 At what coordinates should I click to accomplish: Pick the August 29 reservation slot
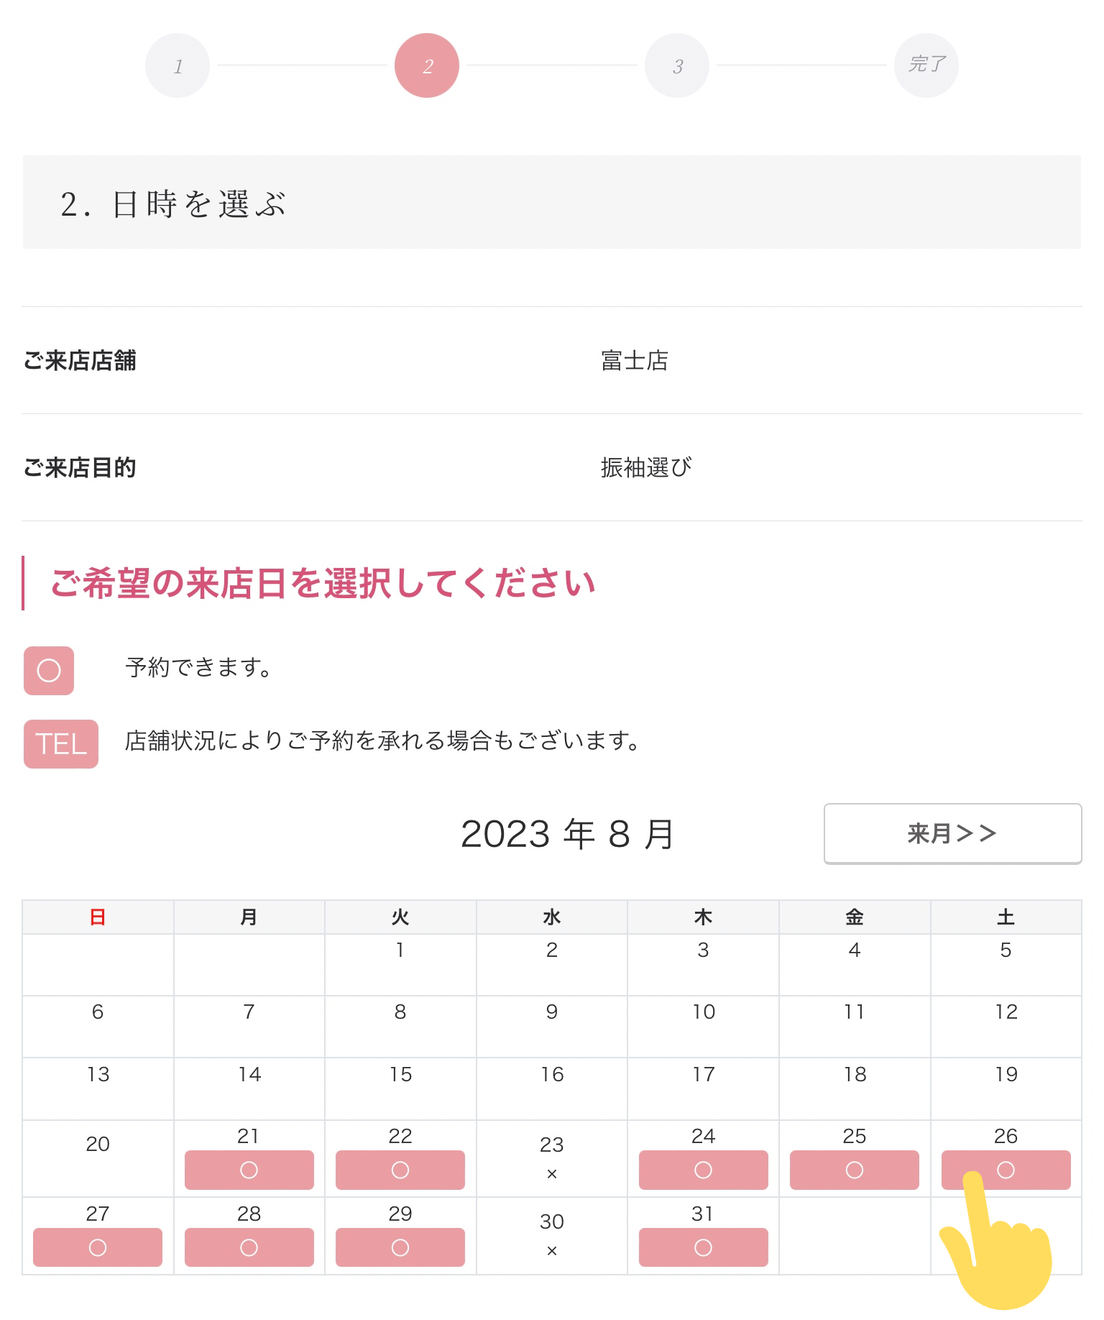coord(400,1247)
